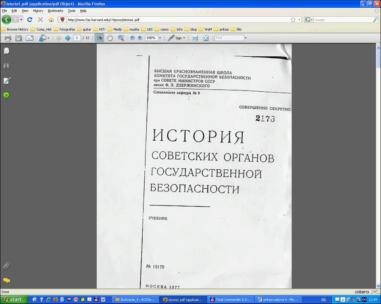
Task: Save a copy with the floppy disk icon
Action: [x=19, y=38]
